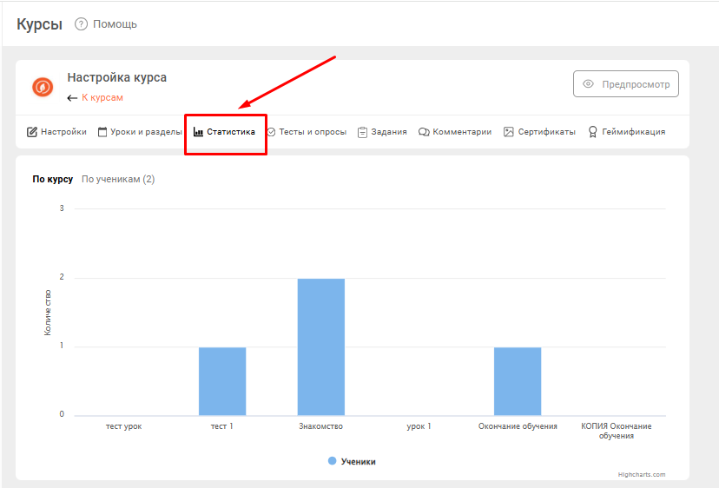Screen dimensions: 719x488
Task: Select the По курсу tab
Action: click(x=53, y=179)
